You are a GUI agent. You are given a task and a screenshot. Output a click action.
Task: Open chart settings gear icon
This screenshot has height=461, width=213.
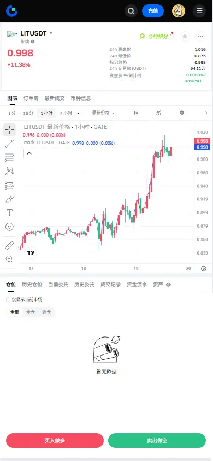182,113
